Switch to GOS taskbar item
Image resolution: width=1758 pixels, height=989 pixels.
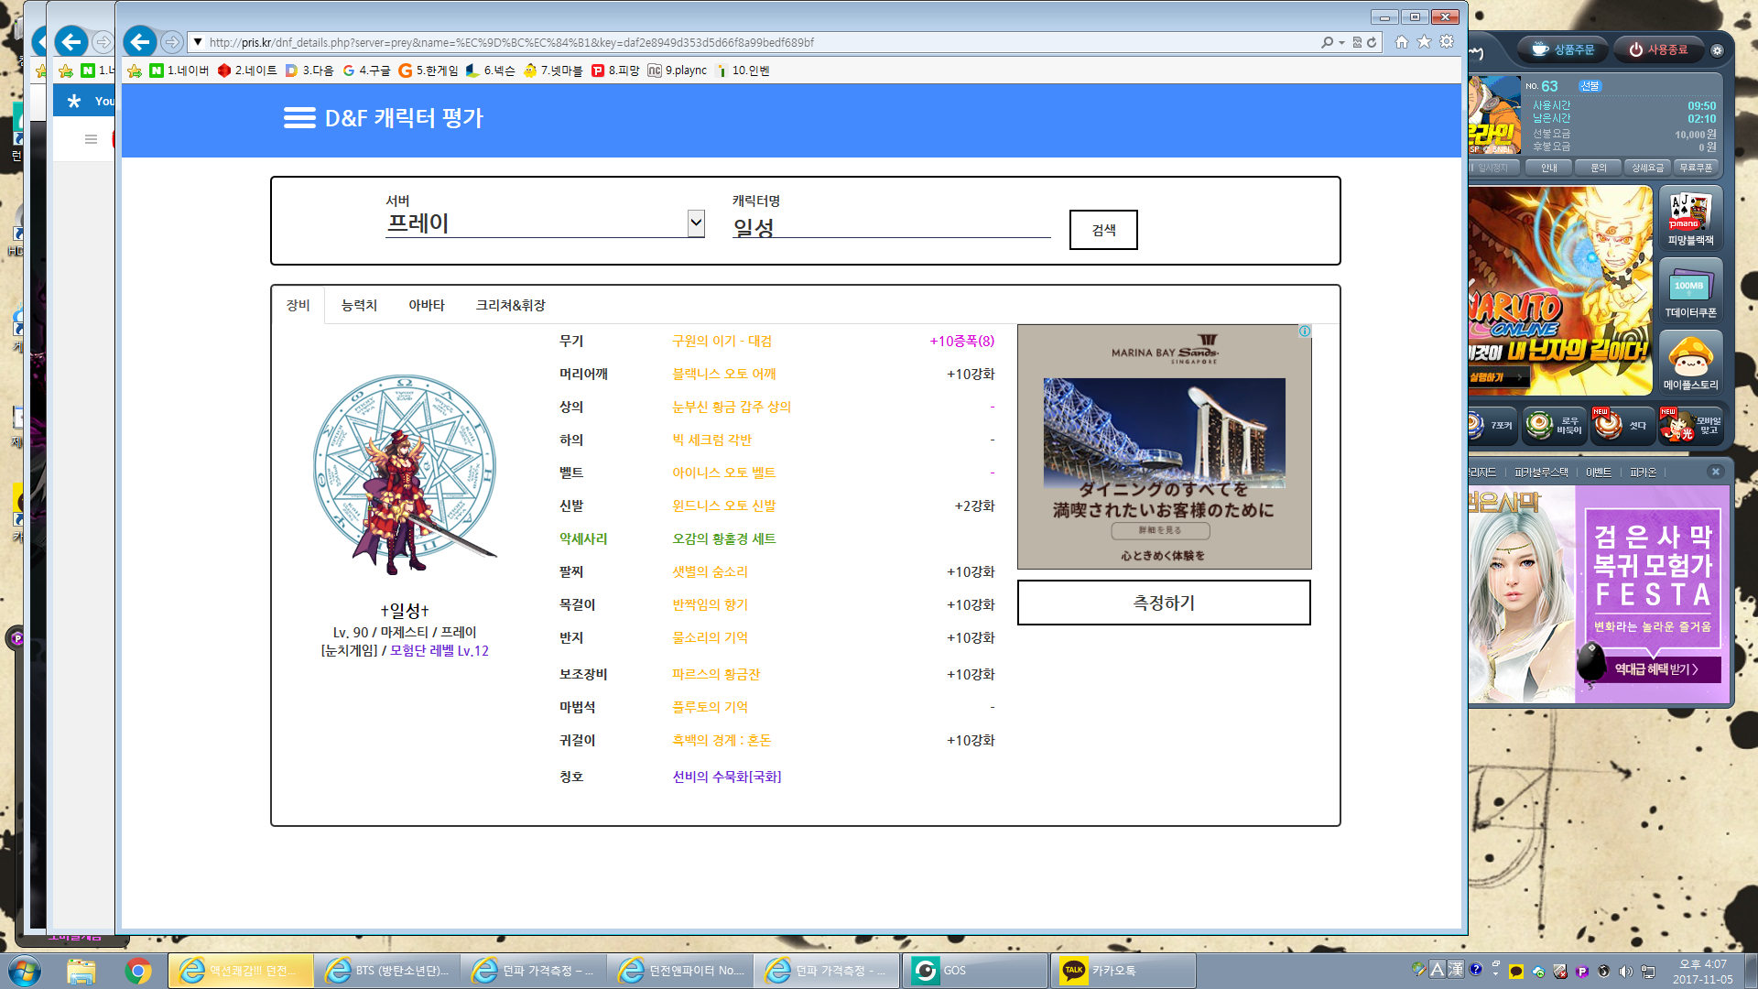tap(975, 971)
